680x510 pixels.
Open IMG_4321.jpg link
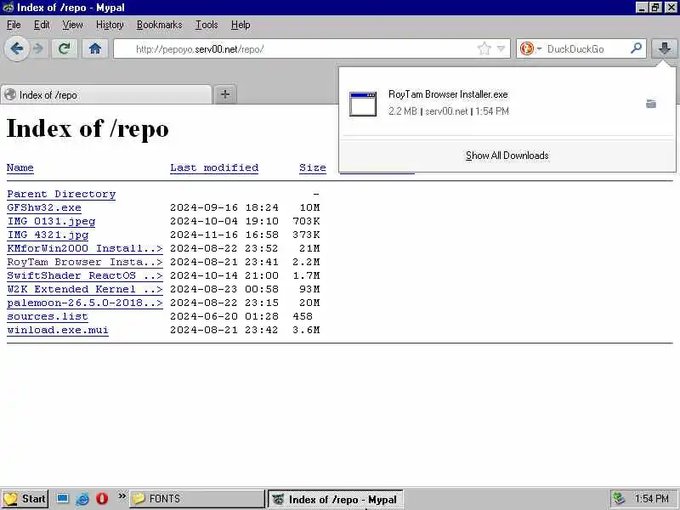pos(48,235)
